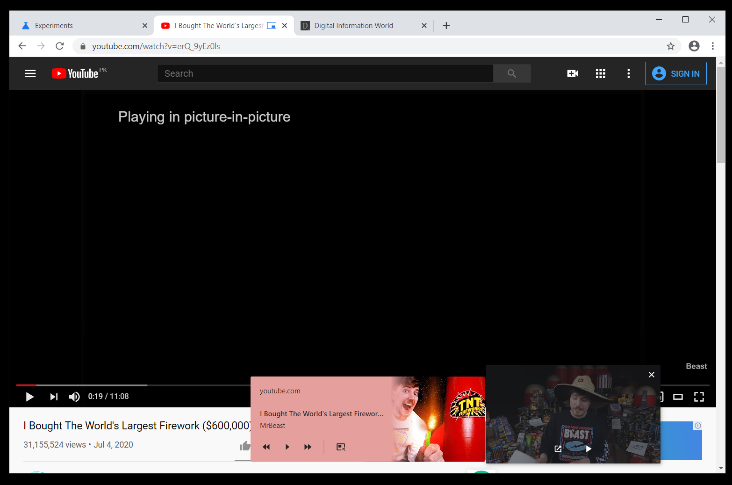Viewport: 732px width, 485px height.
Task: Select the I Bought The World's Largest tab
Action: tap(223, 26)
